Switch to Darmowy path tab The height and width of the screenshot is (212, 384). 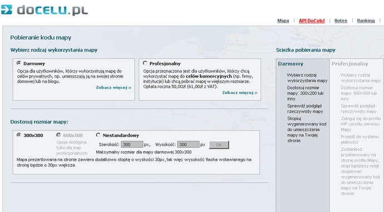pos(291,64)
